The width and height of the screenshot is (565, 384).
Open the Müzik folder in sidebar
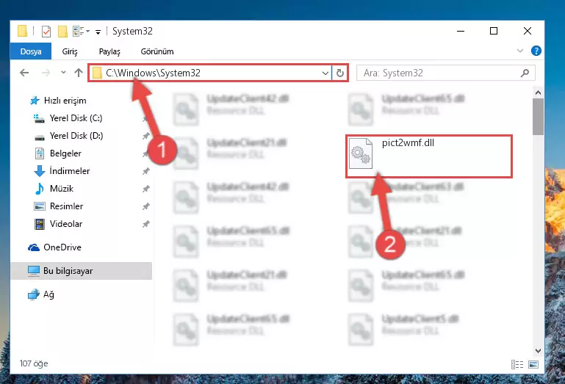[x=62, y=189]
